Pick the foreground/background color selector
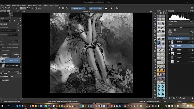Image resolution: width=194 pixels, height=109 pixels. click(x=28, y=8)
